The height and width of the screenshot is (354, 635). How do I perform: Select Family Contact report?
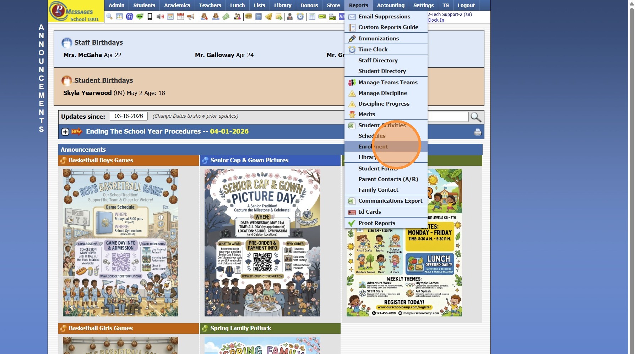(386, 190)
